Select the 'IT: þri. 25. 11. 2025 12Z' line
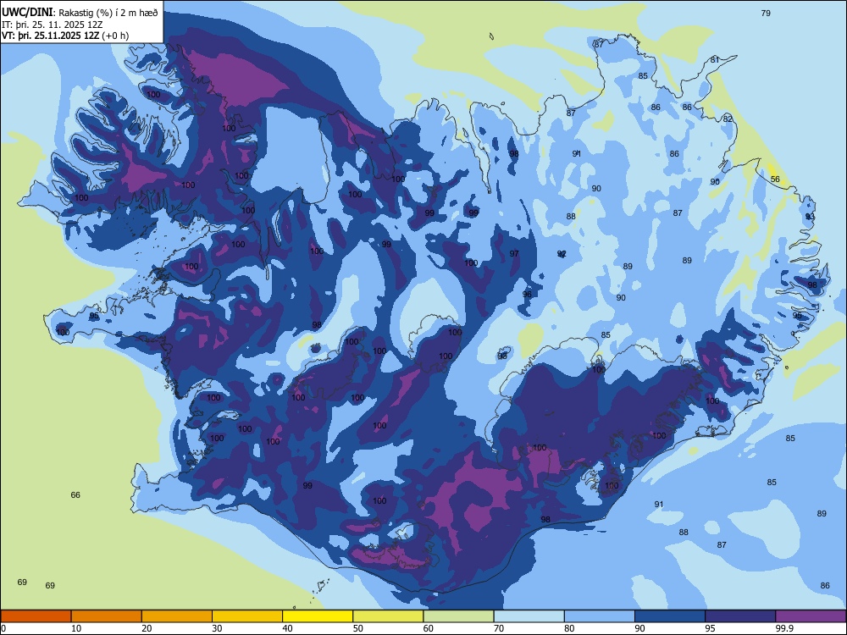This screenshot has height=635, width=847. click(x=52, y=25)
